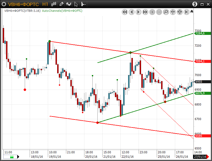Screen dimensions: 212x161
Task: Step chart one bar left
Action: [x=131, y=12]
